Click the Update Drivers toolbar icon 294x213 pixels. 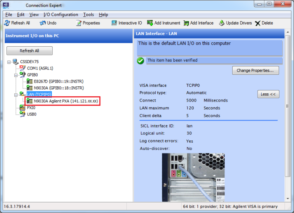click(x=235, y=23)
